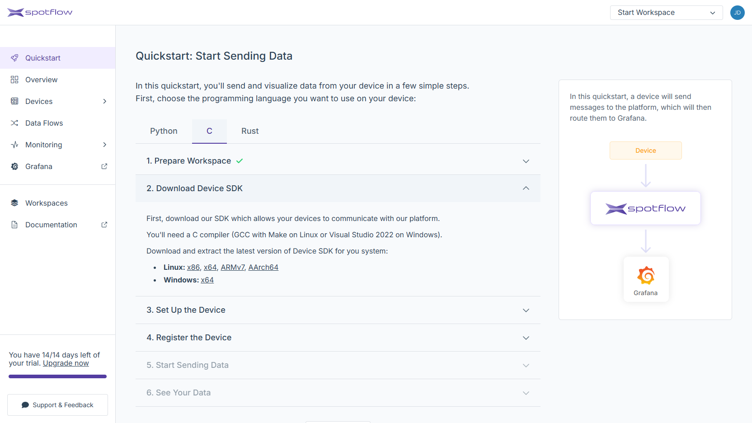Screen dimensions: 752x423
Task: Click the Support & Feedback chat bubble icon
Action: (x=25, y=405)
